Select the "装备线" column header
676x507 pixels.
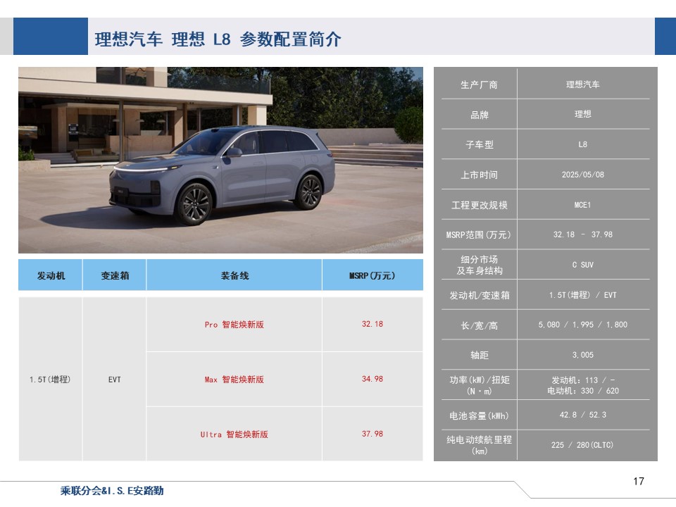point(234,275)
